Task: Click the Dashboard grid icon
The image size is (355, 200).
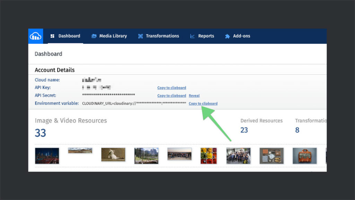Action: 52,36
